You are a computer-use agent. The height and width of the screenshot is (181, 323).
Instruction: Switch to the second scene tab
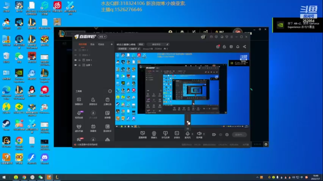pos(92,44)
